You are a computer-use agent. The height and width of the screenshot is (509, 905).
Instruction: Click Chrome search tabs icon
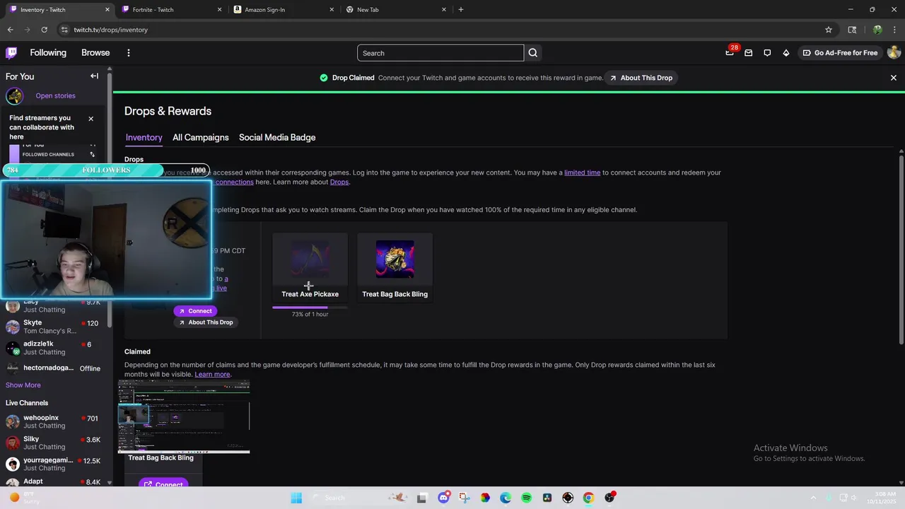pyautogui.click(x=852, y=30)
